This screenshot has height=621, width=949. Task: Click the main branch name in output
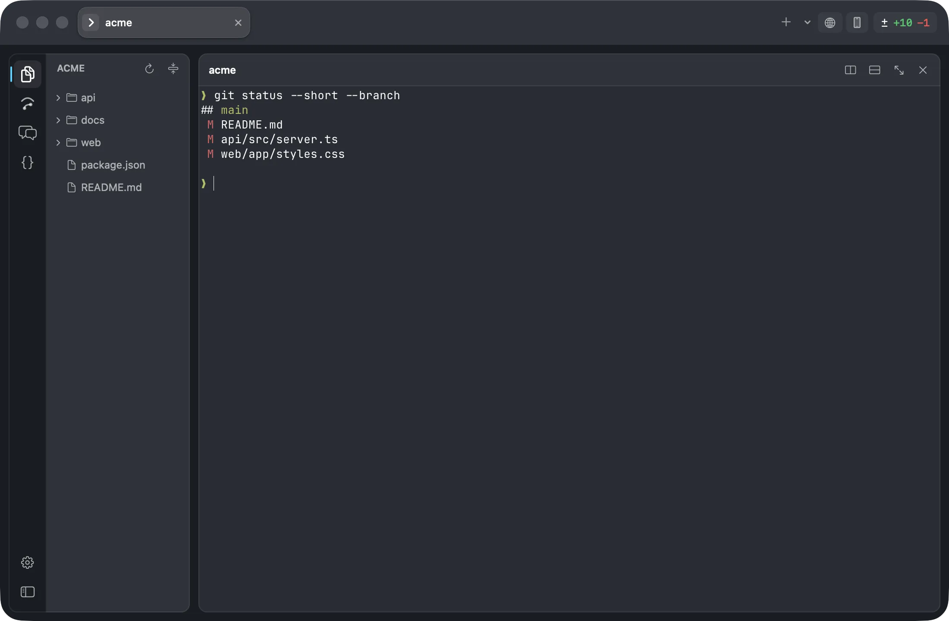pyautogui.click(x=235, y=110)
